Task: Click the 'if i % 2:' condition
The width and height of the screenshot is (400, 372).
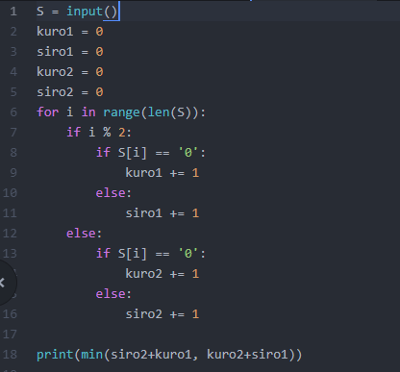Action: (x=99, y=133)
